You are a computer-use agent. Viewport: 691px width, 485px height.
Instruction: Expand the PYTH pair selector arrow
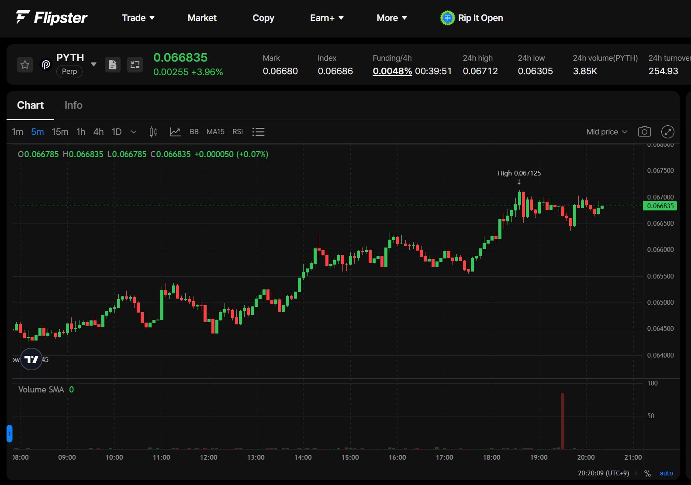[93, 65]
